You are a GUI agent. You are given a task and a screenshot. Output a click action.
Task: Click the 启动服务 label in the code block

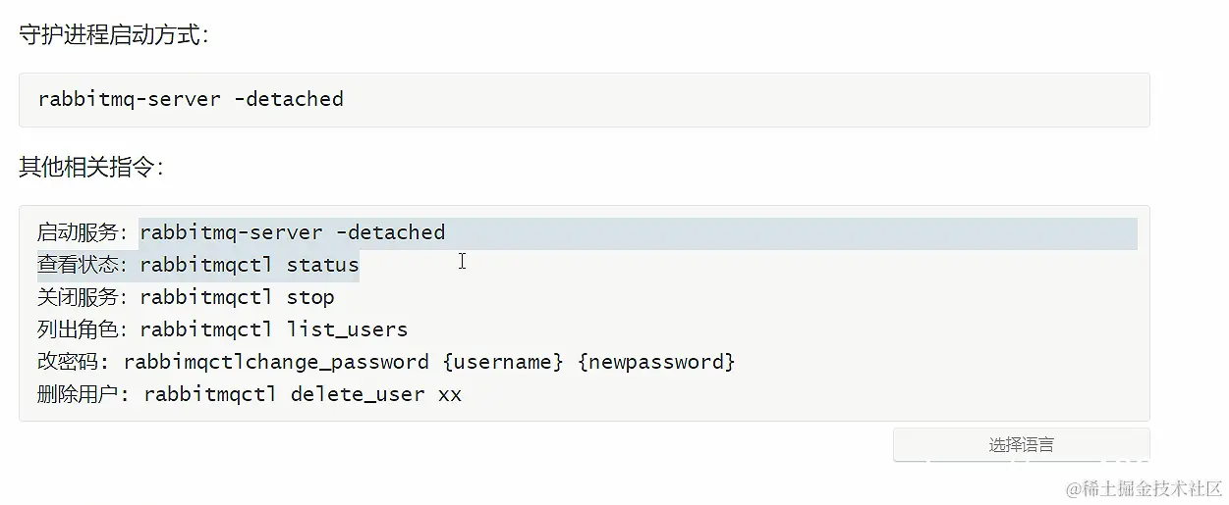[x=82, y=233]
